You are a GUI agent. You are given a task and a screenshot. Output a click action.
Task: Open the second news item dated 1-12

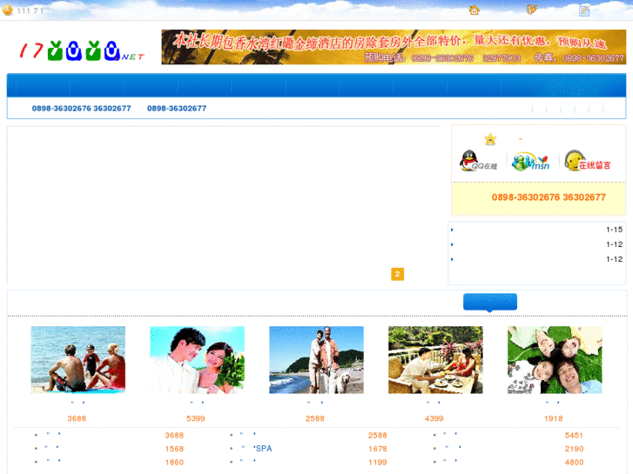tap(537, 244)
